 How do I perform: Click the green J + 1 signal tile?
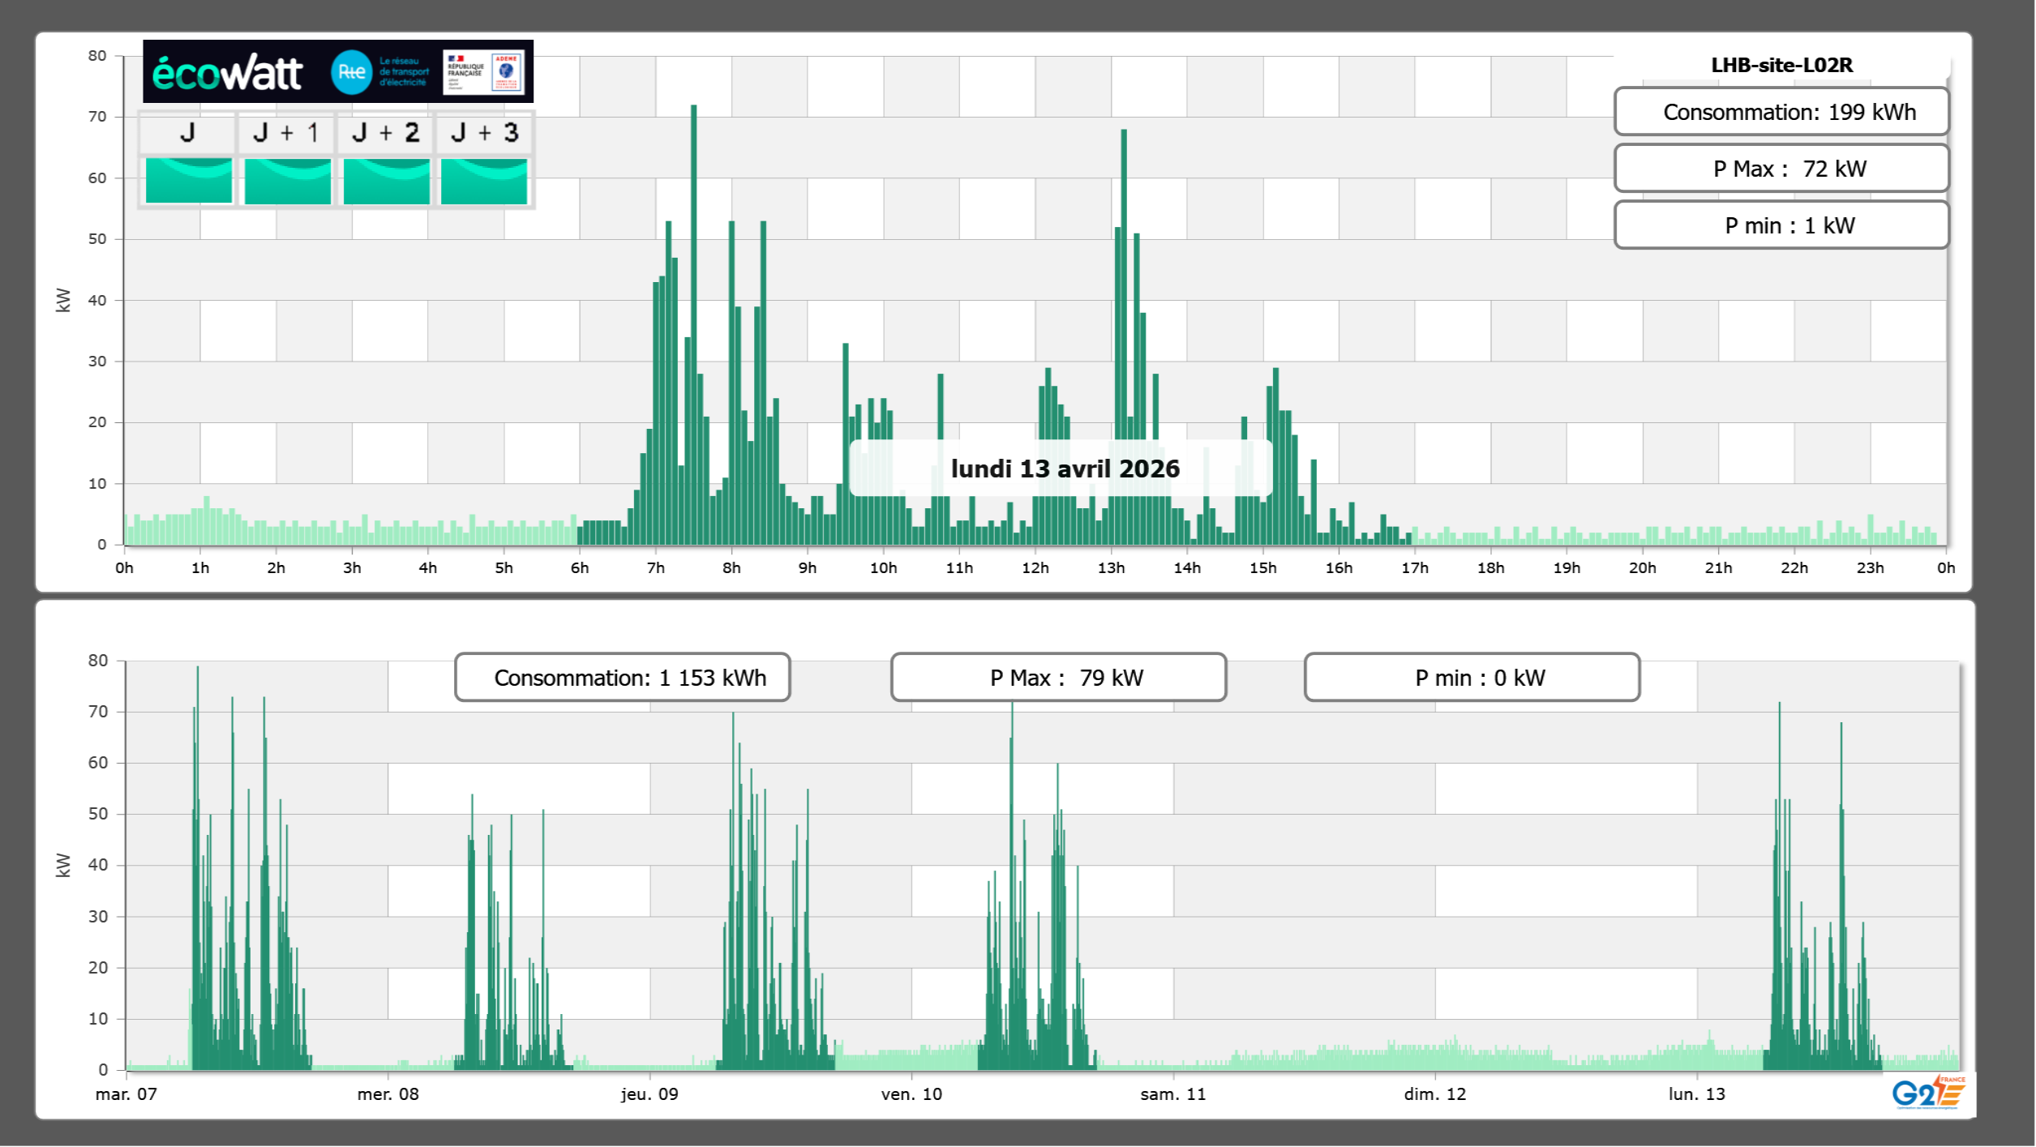click(287, 181)
